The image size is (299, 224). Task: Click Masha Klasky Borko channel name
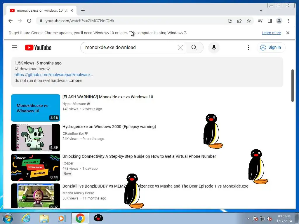click(x=78, y=193)
